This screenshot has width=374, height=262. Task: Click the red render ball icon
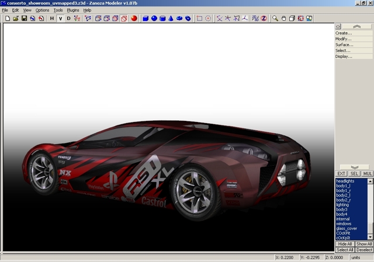coord(134,19)
